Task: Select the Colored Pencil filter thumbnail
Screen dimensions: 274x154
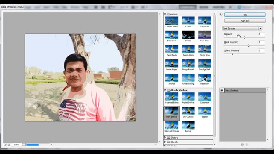Action: 171,21
